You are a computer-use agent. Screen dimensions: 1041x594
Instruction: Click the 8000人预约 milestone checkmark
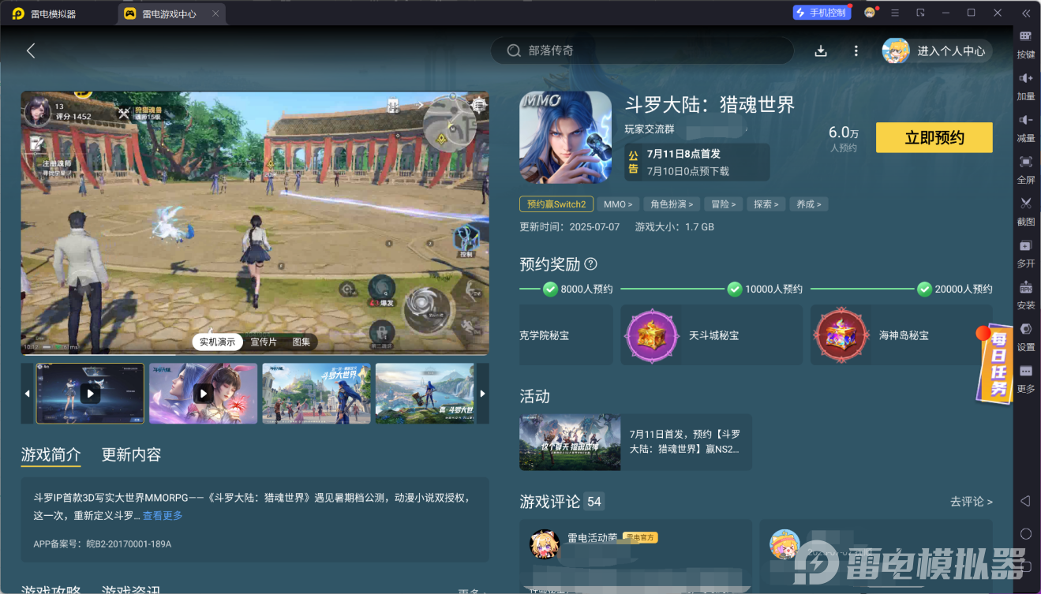[550, 289]
